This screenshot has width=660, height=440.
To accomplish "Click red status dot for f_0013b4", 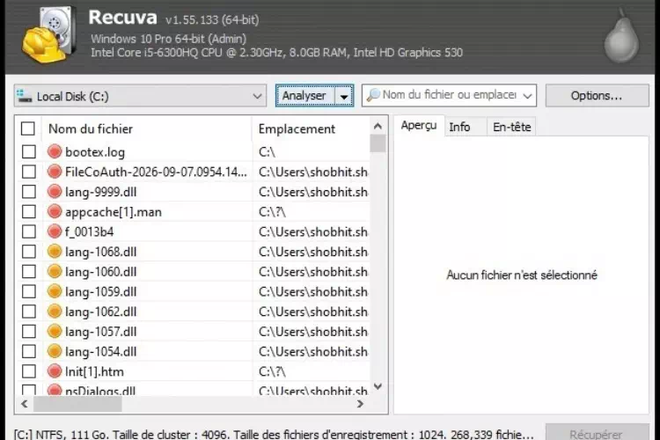I will click(x=55, y=231).
